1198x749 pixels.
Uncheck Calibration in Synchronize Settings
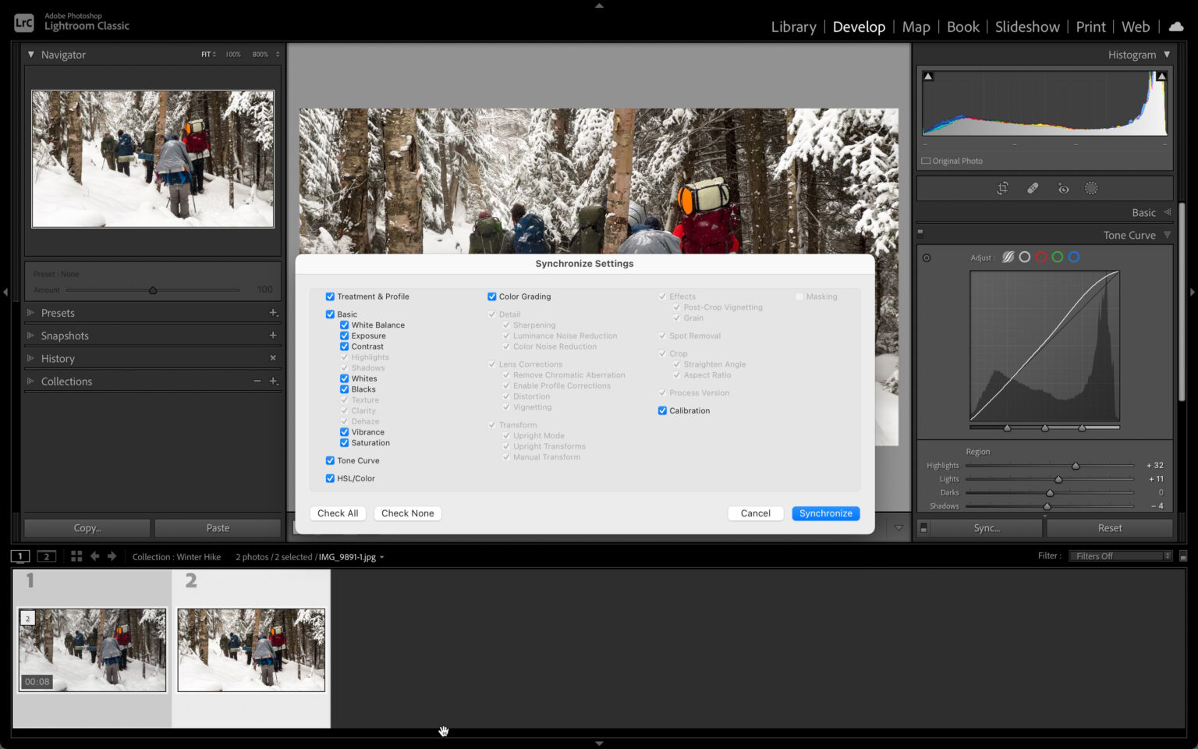pos(661,410)
